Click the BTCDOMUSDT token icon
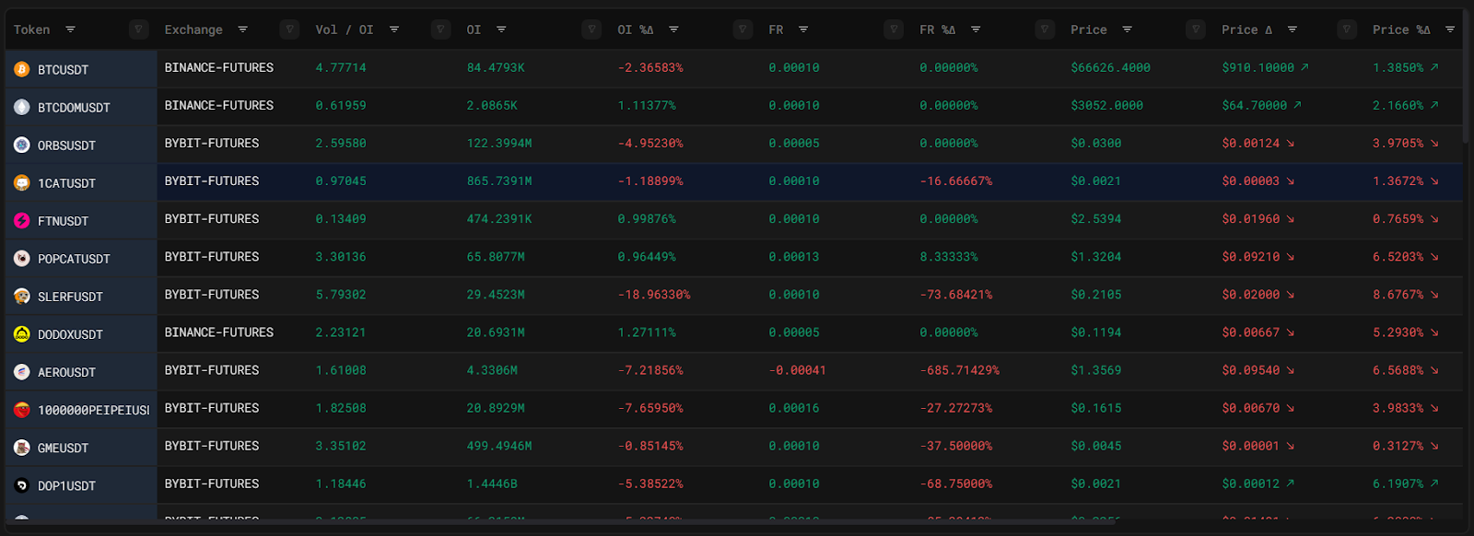Viewport: 1474px width, 536px height. (22, 107)
